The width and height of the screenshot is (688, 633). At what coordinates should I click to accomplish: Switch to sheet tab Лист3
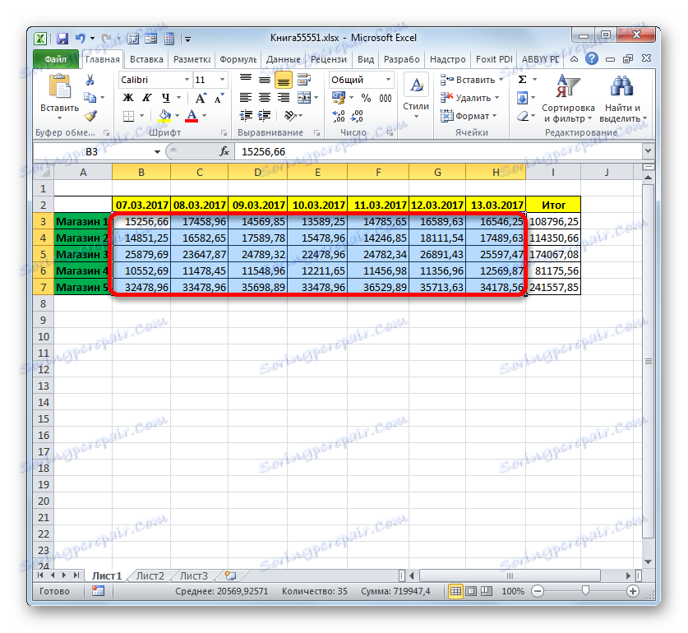coord(193,575)
